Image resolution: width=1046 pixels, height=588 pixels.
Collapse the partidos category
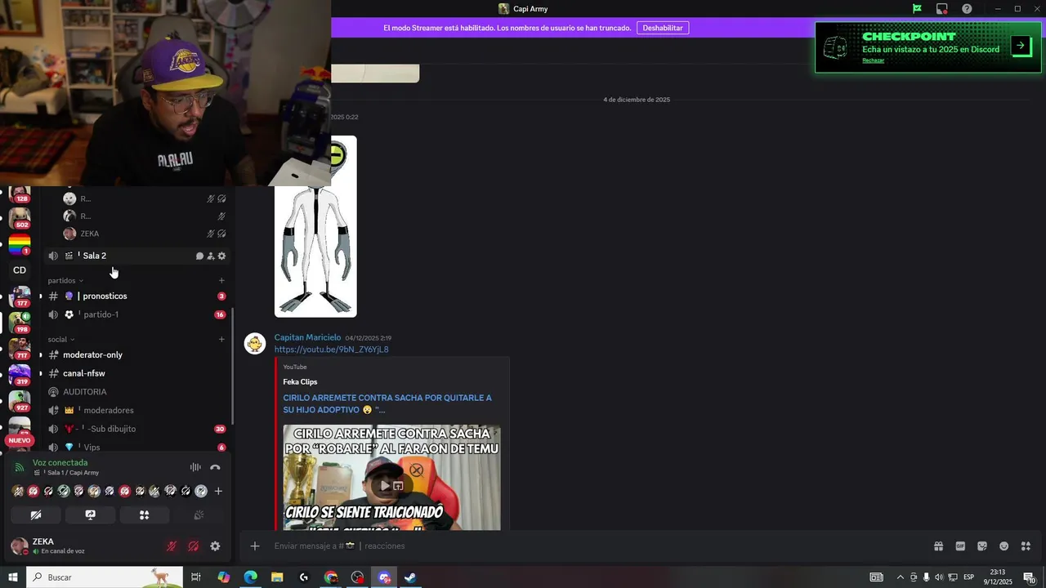[x=65, y=280]
